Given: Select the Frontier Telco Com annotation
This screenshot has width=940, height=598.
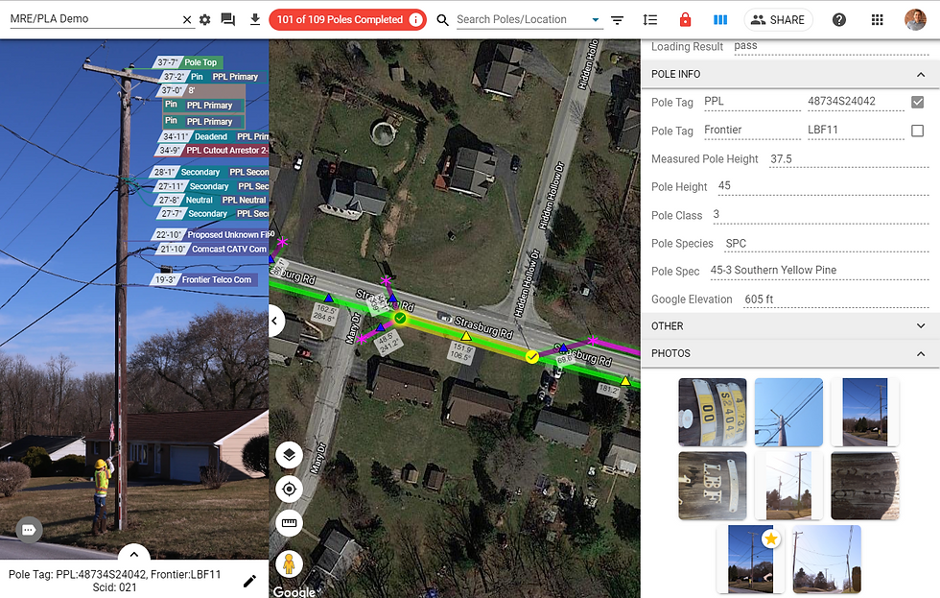Looking at the screenshot, I should (x=203, y=279).
